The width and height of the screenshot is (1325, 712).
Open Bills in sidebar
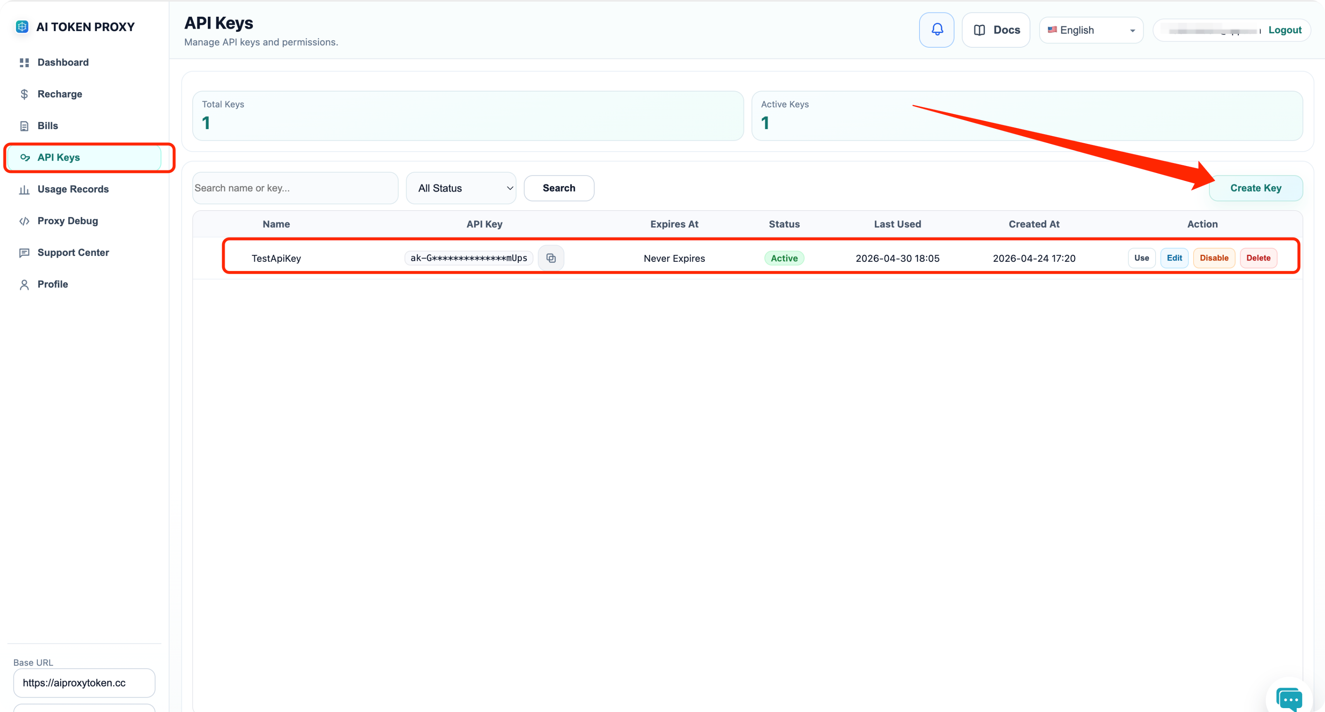pos(85,126)
